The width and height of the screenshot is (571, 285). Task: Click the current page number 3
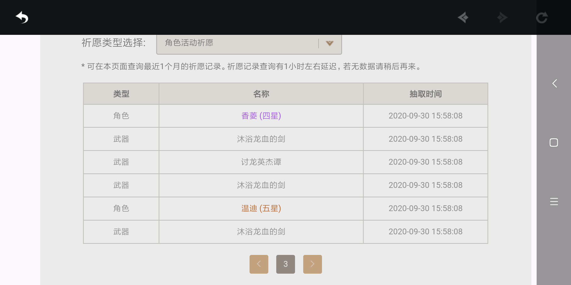pyautogui.click(x=285, y=264)
